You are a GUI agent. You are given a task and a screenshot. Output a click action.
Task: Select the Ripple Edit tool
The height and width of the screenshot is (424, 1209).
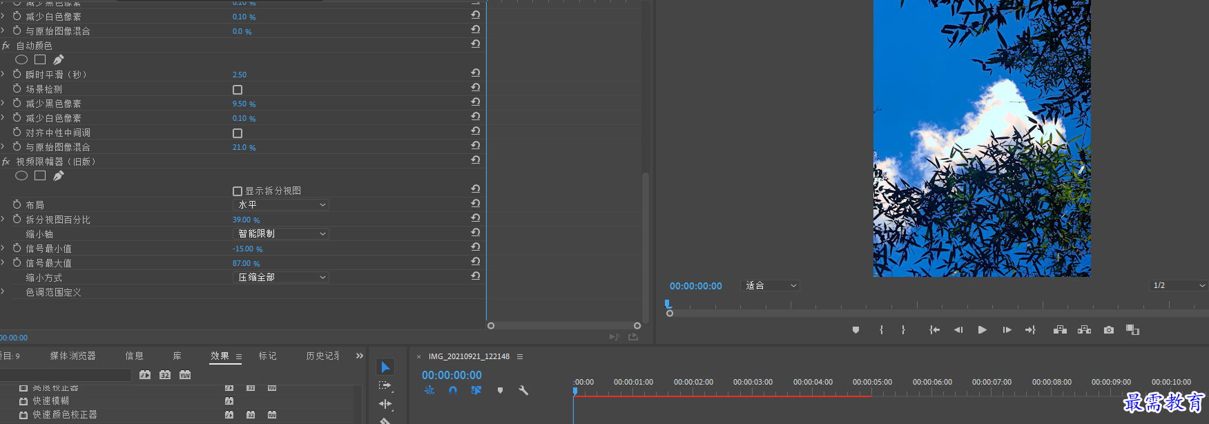click(x=385, y=404)
